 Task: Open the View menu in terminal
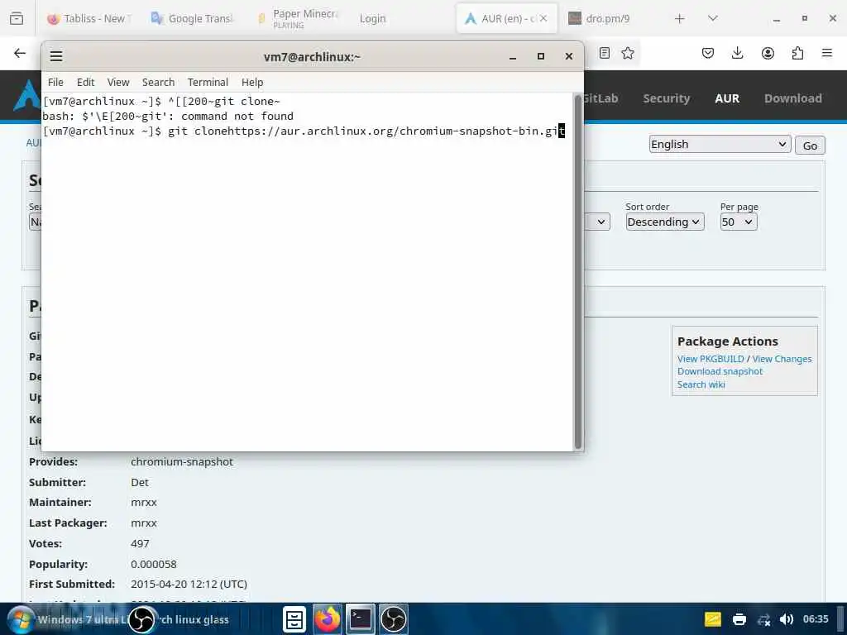[118, 82]
